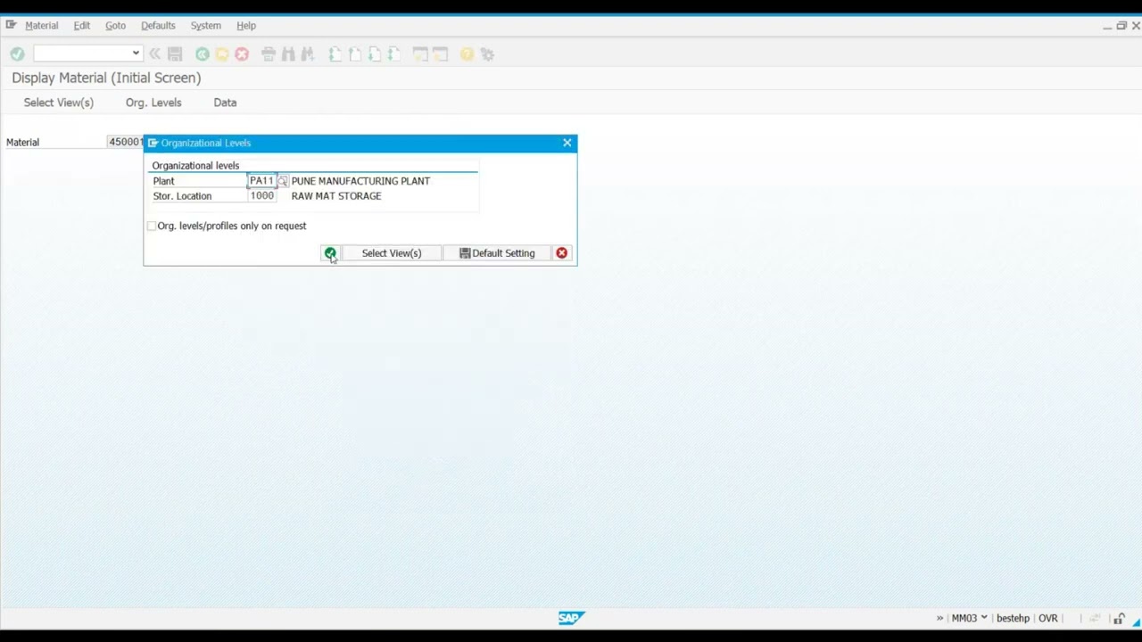Click the Last Page icon in toolbar
The width and height of the screenshot is (1142, 642).
pos(393,54)
